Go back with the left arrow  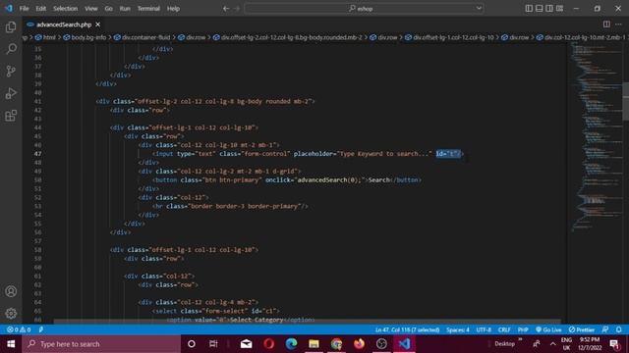coord(226,9)
